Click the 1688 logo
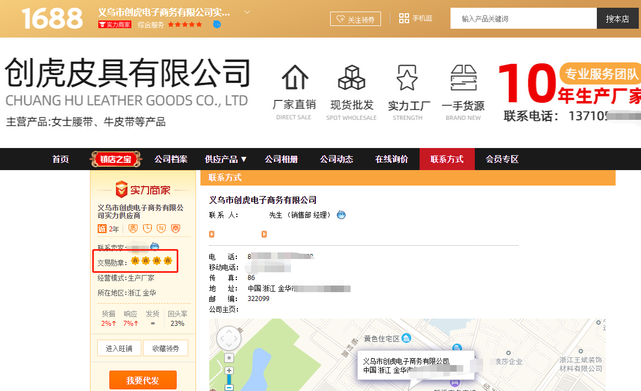Image resolution: width=641 pixels, height=391 pixels. [52, 18]
